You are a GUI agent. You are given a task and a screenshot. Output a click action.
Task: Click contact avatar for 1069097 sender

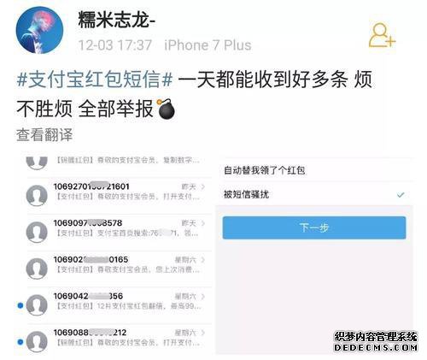(37, 232)
